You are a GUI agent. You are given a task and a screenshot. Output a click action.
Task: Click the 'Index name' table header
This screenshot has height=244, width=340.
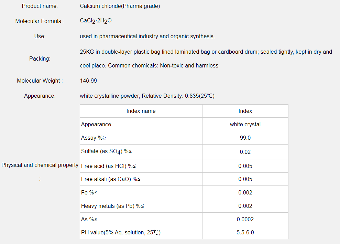pos(141,111)
